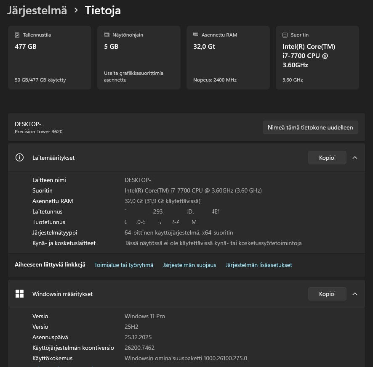373x367 pixels.
Task: Click the processor icon beside Suoritin
Action: coord(285,35)
